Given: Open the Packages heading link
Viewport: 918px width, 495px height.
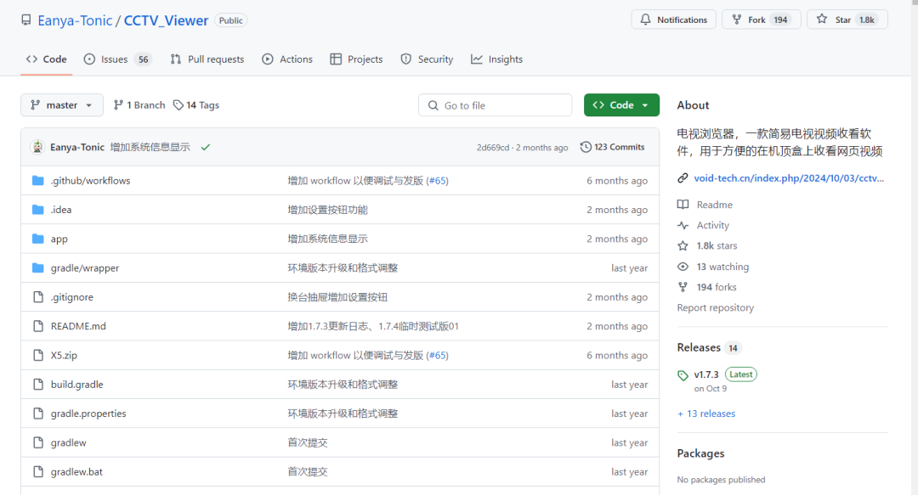Looking at the screenshot, I should click(700, 453).
